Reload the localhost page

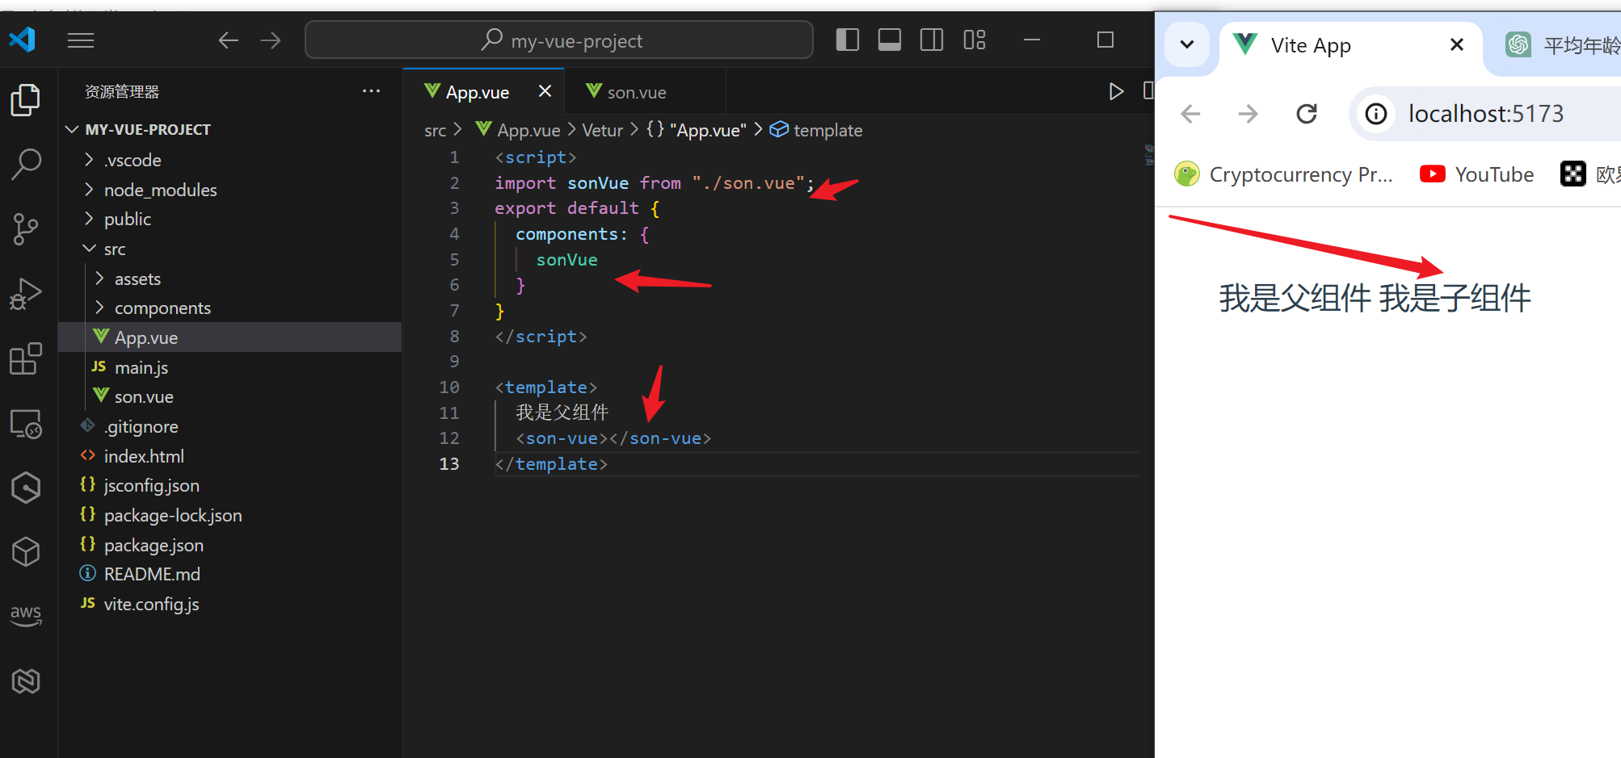(x=1307, y=114)
